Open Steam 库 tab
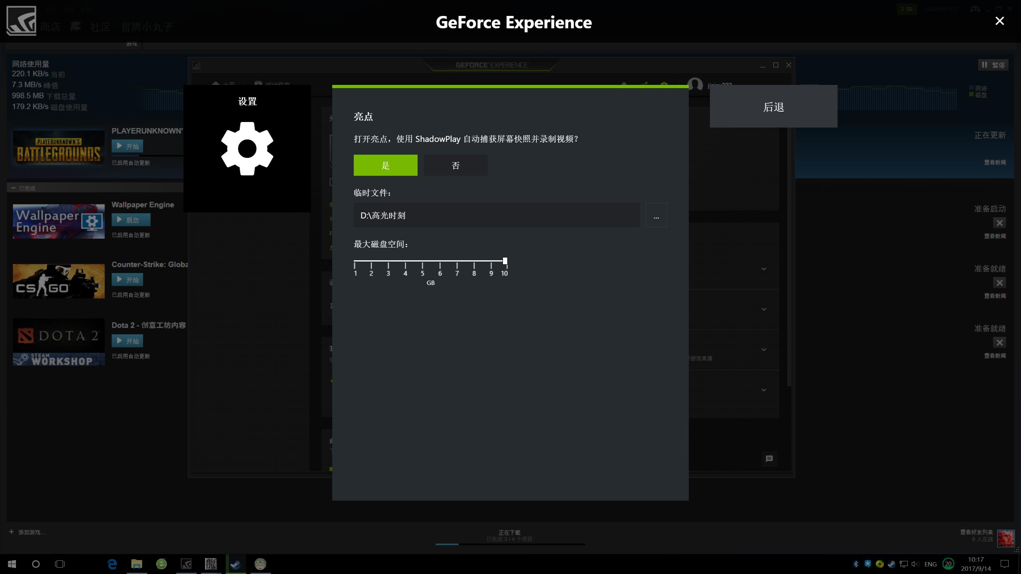Screen dimensions: 1021x574 75,27
